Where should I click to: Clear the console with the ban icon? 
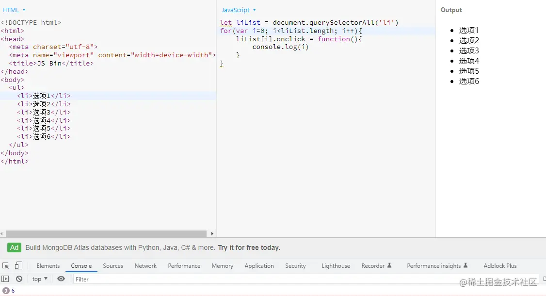19,279
